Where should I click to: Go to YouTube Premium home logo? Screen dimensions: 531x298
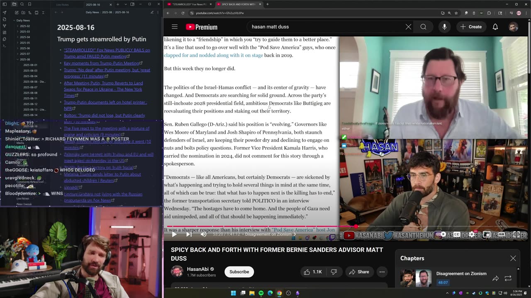coord(202,27)
